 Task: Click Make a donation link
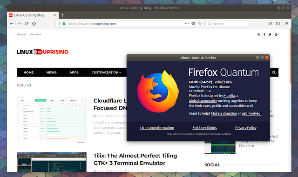click(224, 113)
